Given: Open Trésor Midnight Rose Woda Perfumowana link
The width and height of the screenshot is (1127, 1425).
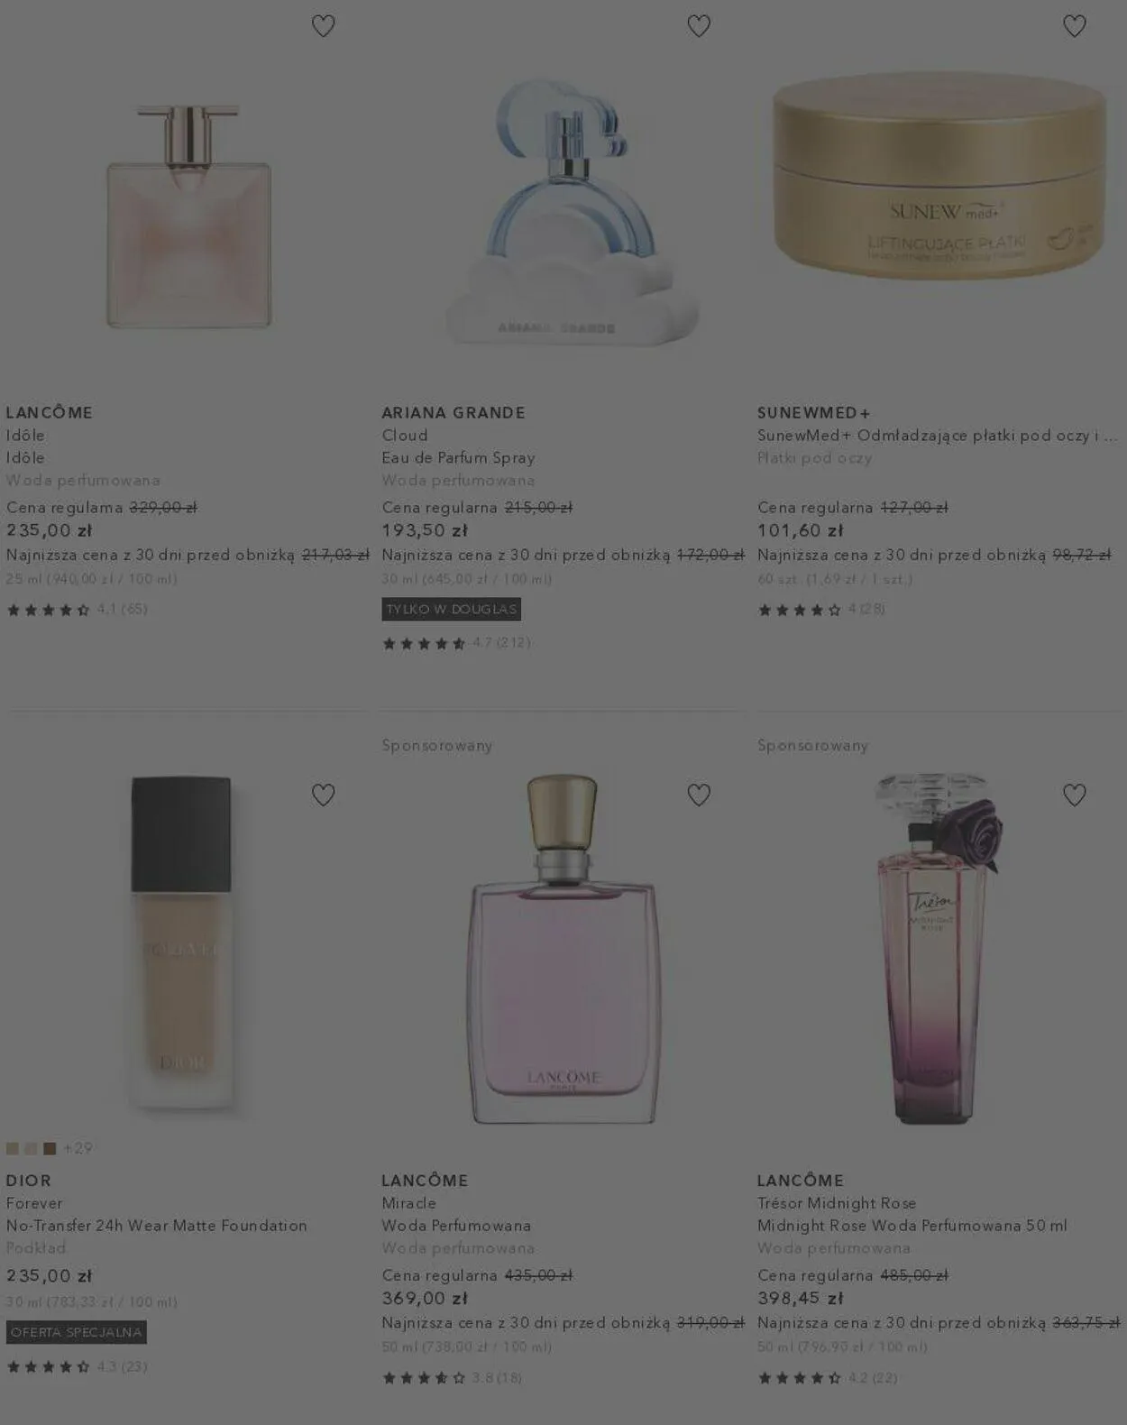Looking at the screenshot, I should 912,1226.
